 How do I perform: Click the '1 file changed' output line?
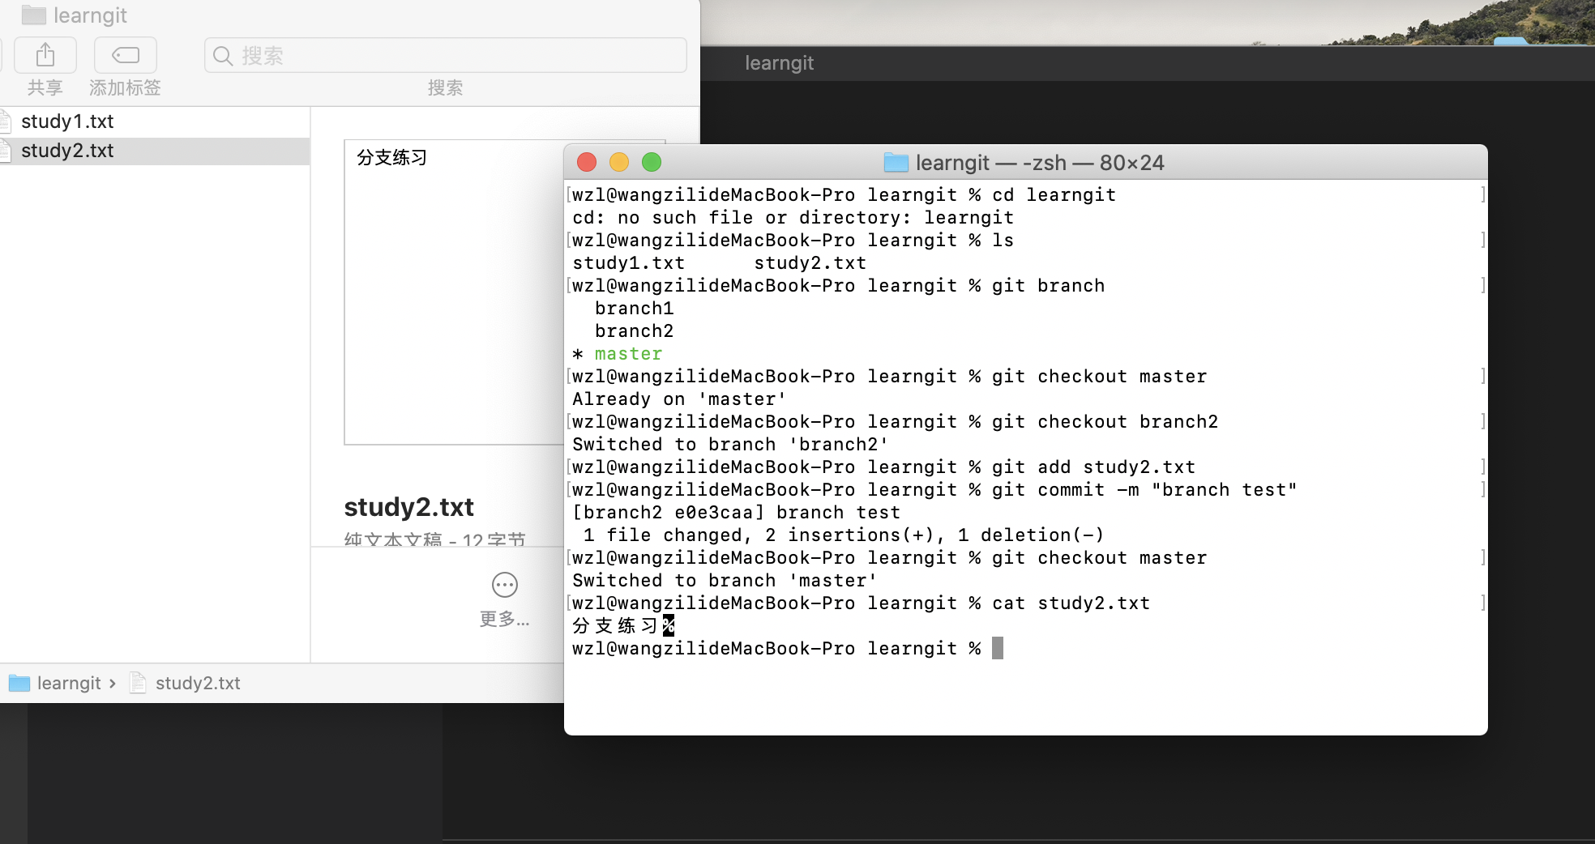tap(843, 535)
